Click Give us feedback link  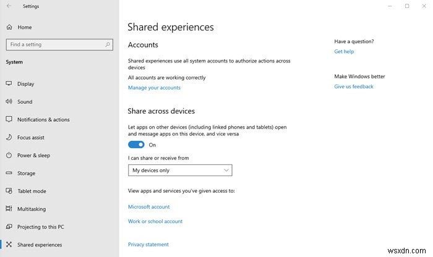coord(354,87)
